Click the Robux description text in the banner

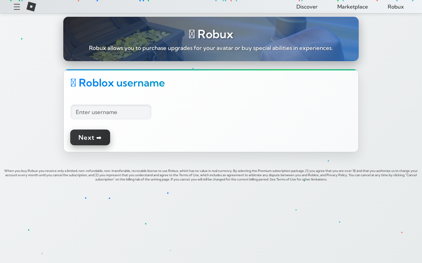point(211,48)
